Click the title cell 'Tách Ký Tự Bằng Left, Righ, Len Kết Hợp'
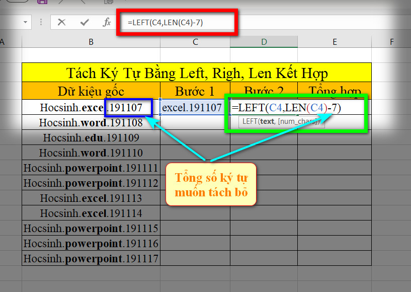Viewport: 411px width, 292px height. pyautogui.click(x=197, y=72)
